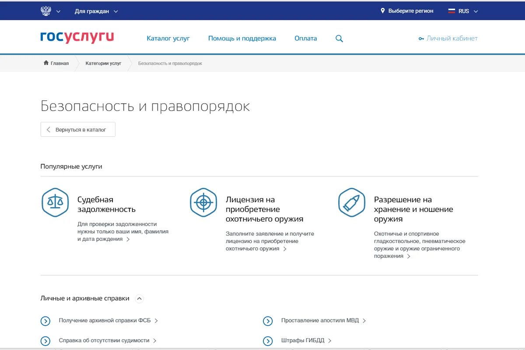Click Безопасность и правопорядок breadcrumb text
525x350 pixels.
point(170,63)
